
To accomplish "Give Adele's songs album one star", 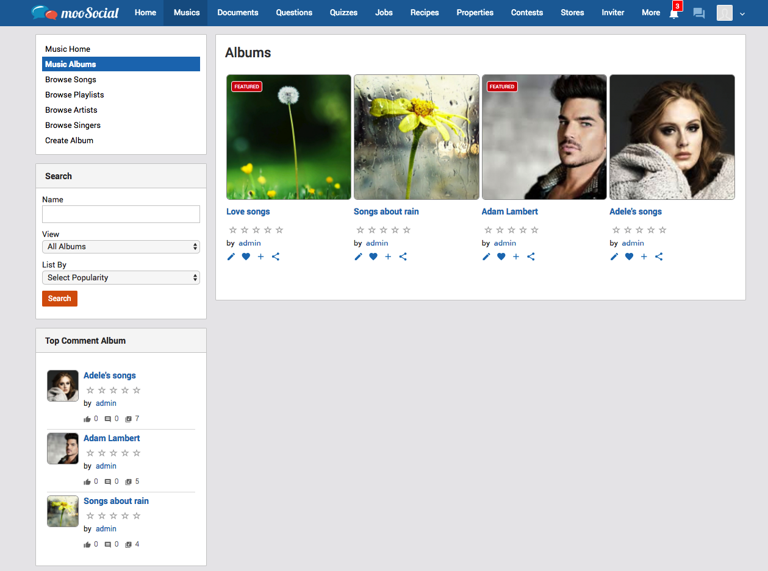I will 616,230.
